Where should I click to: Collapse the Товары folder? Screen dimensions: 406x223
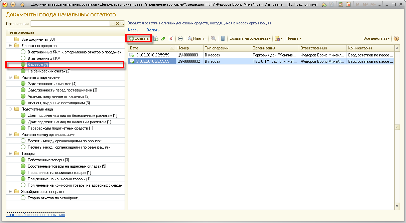[x=10, y=154]
